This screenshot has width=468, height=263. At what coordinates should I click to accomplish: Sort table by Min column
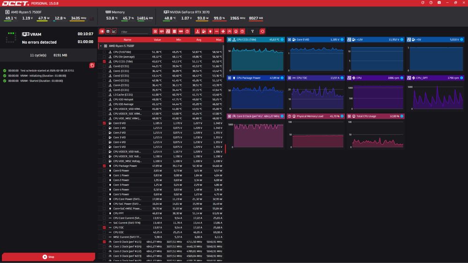coord(178,40)
